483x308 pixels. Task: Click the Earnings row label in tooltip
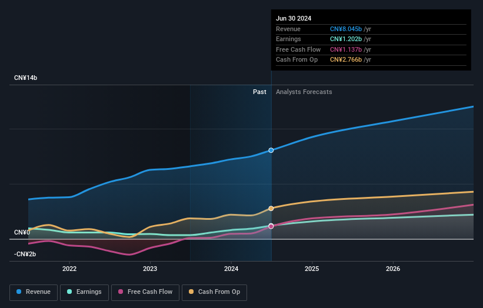pyautogui.click(x=288, y=39)
